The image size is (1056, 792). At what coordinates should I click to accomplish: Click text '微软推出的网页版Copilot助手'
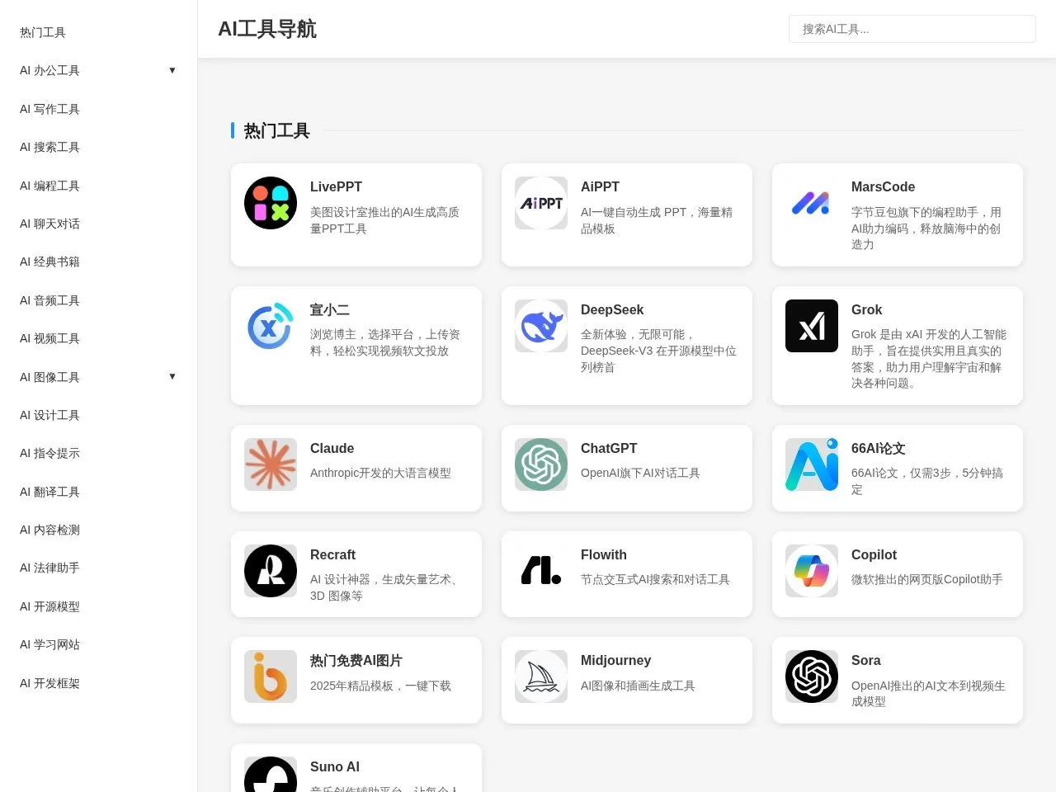tap(927, 579)
